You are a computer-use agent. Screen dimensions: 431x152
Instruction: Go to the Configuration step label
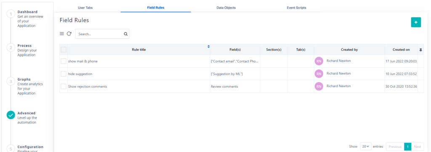(30, 147)
